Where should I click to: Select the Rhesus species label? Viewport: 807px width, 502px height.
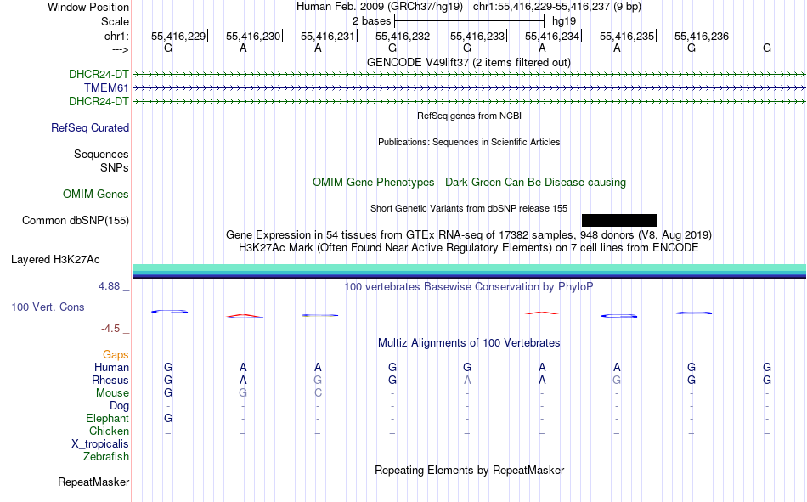pyautogui.click(x=110, y=380)
